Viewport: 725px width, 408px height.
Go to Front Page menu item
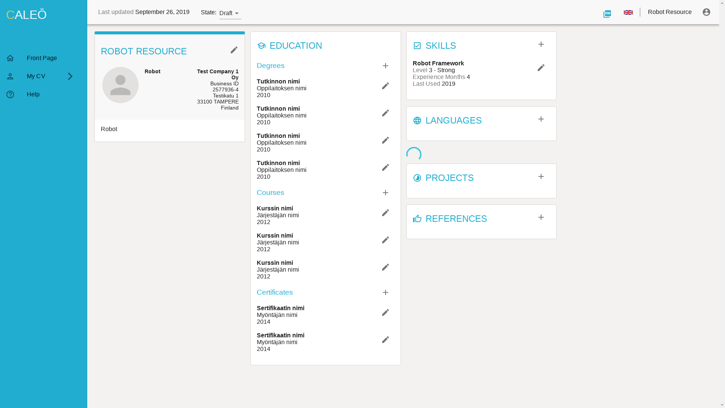(42, 58)
